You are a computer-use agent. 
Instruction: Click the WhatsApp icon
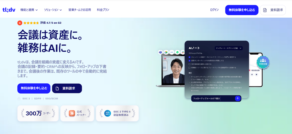177,52
